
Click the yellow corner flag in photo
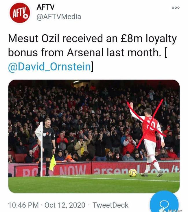[x=52, y=163]
